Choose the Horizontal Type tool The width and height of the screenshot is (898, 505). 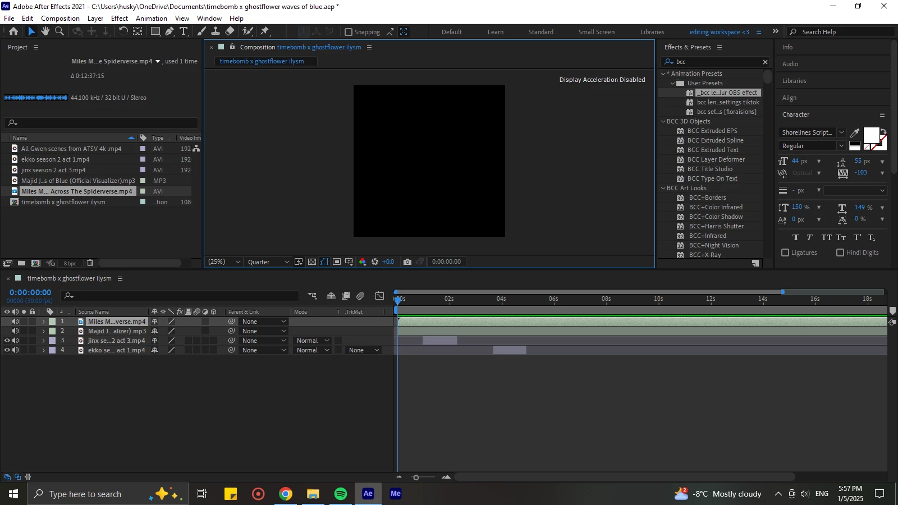click(x=184, y=31)
